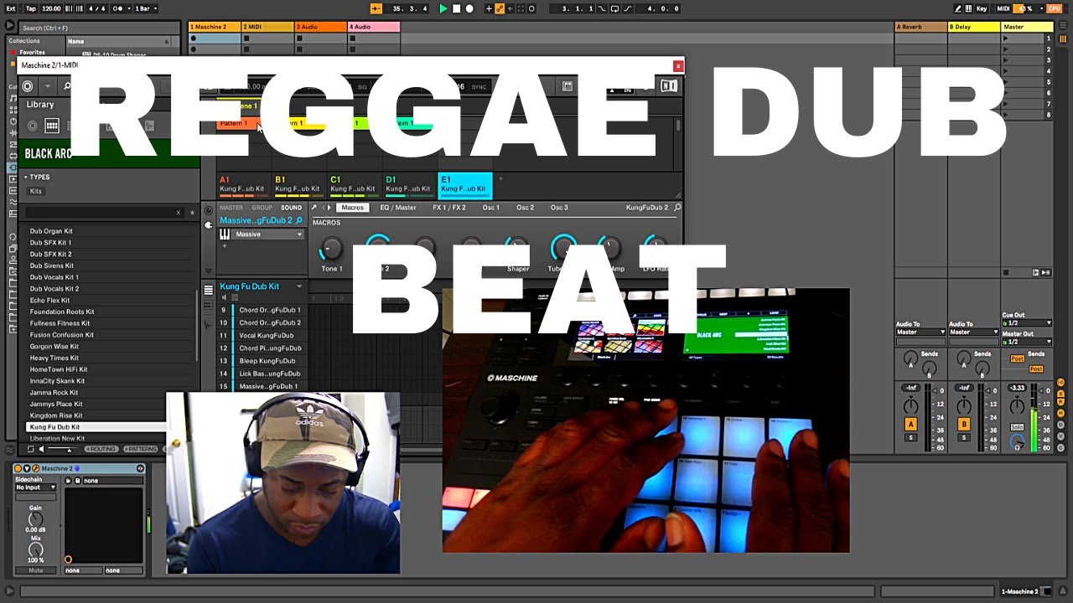Switch to the SOUND tab

291,208
